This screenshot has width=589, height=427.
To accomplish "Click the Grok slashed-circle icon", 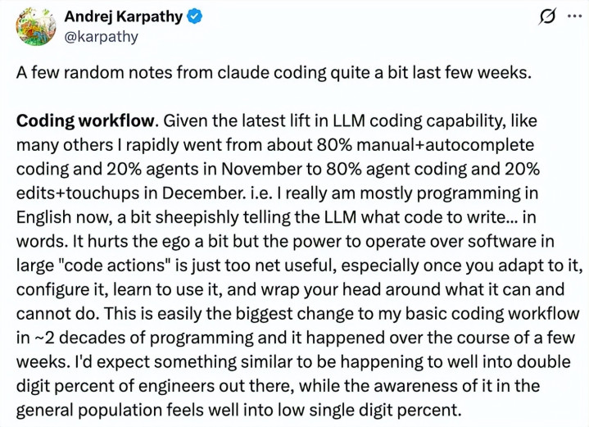I will click(x=541, y=16).
